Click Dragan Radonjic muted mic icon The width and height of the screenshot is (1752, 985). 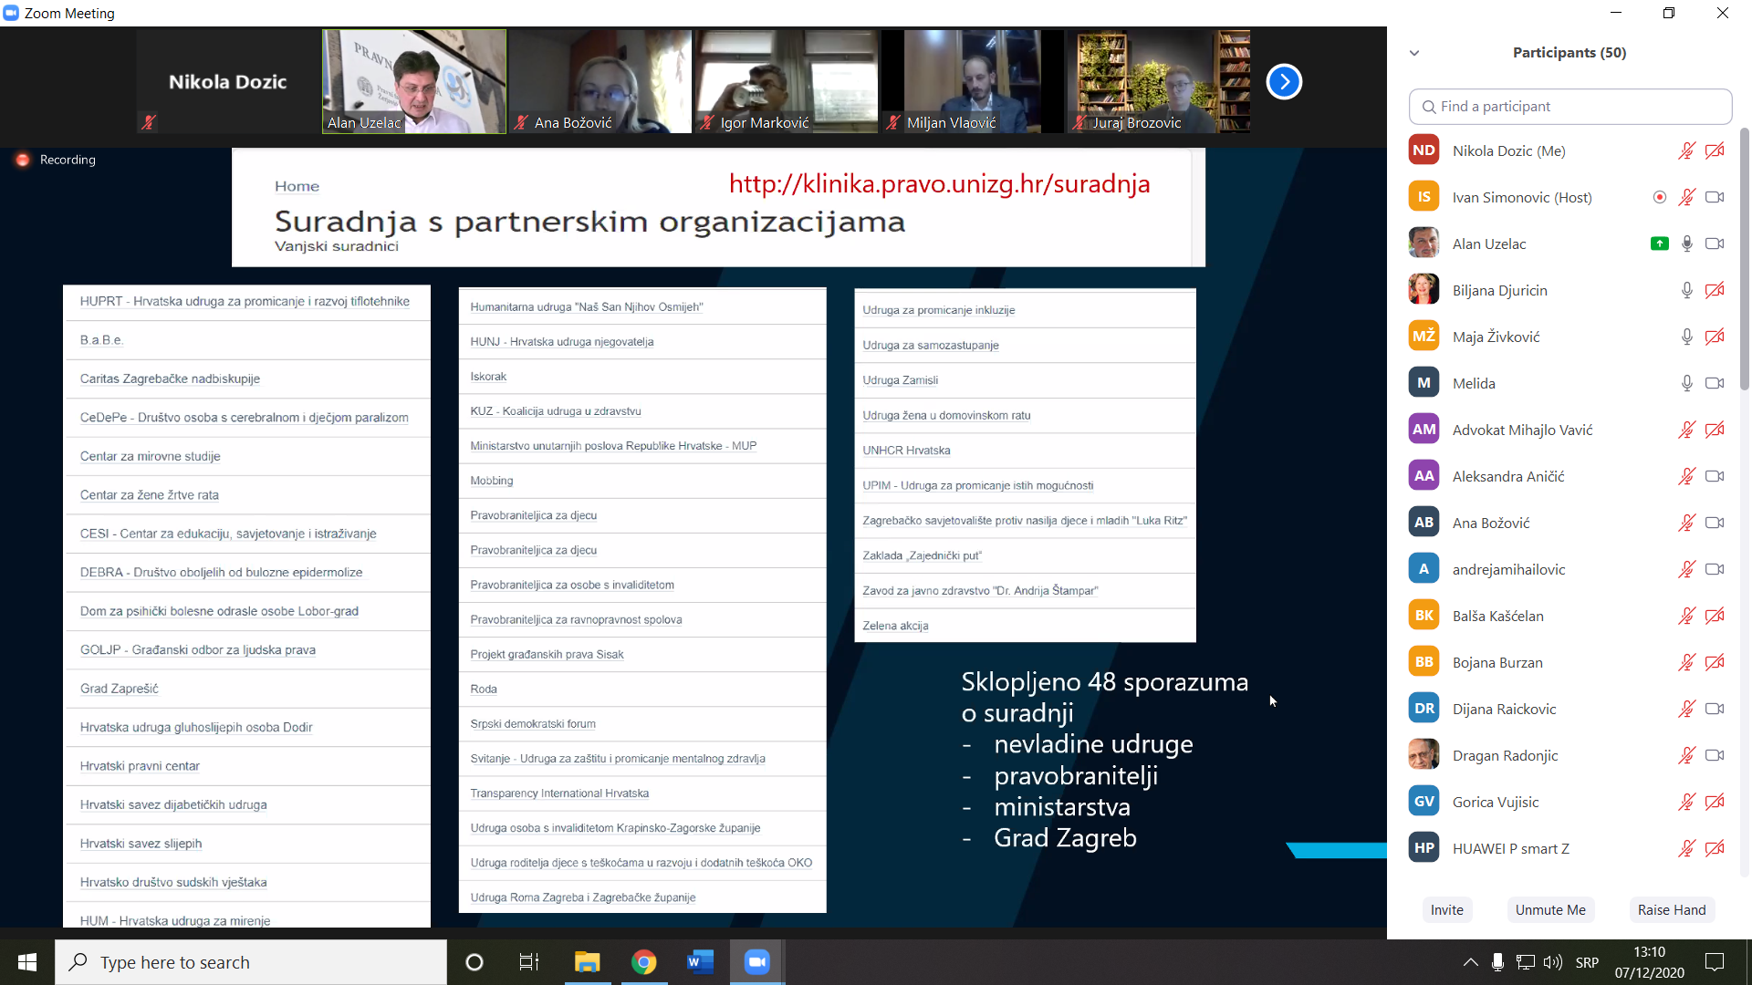tap(1686, 755)
